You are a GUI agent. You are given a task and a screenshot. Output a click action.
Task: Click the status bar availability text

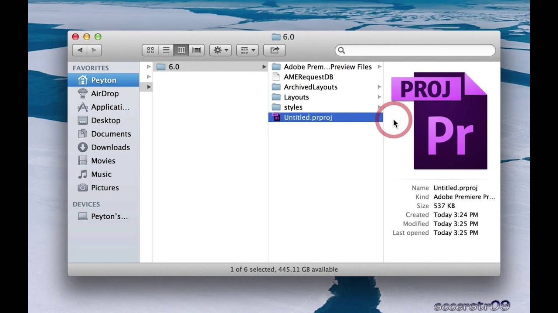284,270
